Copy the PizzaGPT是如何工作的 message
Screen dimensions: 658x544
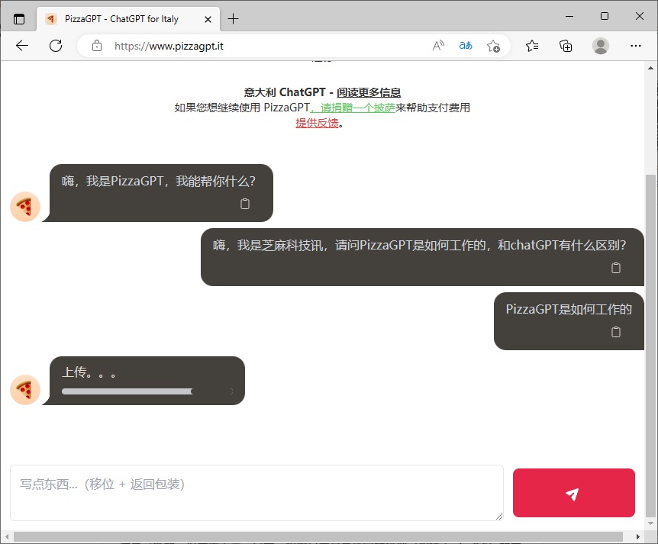(615, 332)
